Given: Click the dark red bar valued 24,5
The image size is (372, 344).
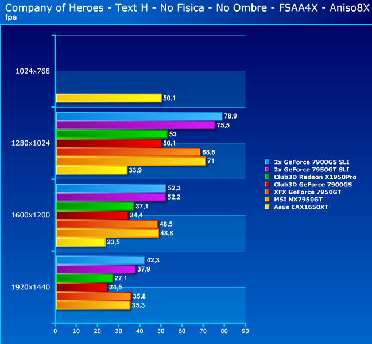Looking at the screenshot, I should pos(82,287).
